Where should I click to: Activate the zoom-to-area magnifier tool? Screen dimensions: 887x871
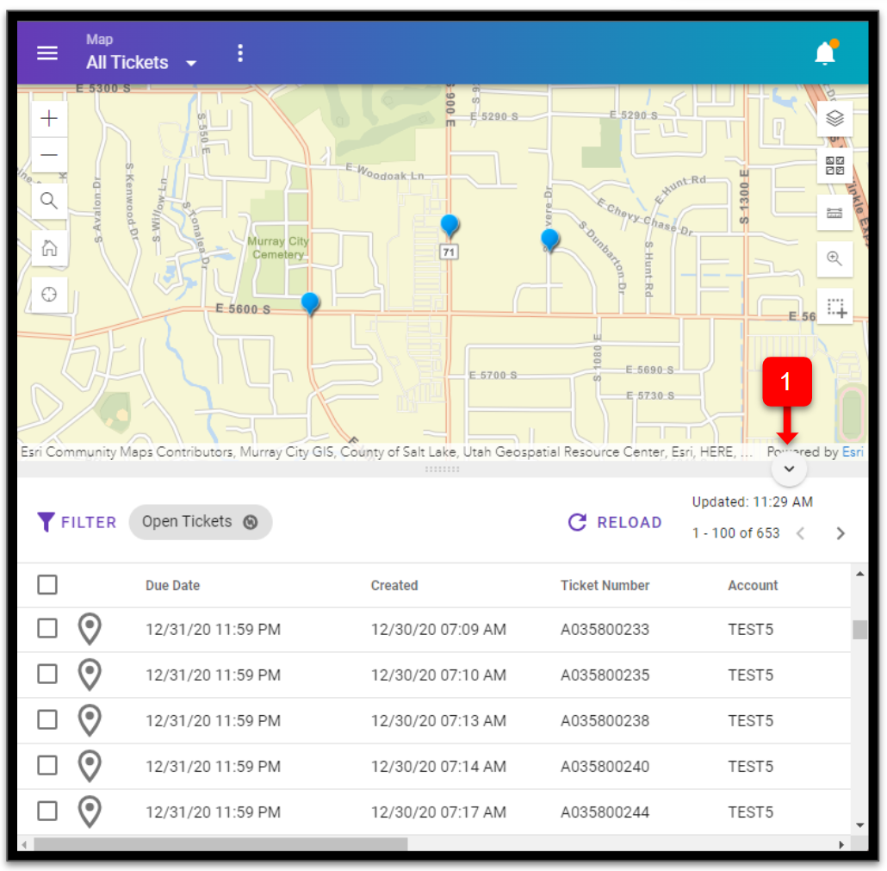tap(834, 258)
